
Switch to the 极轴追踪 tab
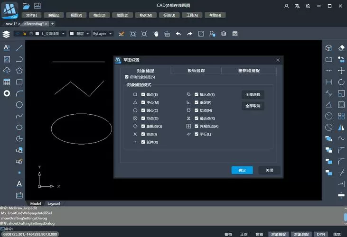(x=196, y=71)
